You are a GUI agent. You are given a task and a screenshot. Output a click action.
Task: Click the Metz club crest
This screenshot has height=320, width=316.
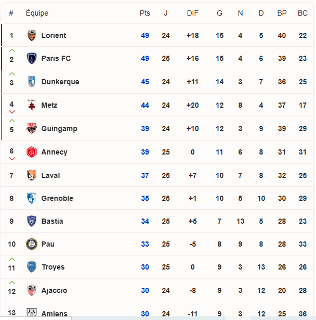[x=32, y=105]
